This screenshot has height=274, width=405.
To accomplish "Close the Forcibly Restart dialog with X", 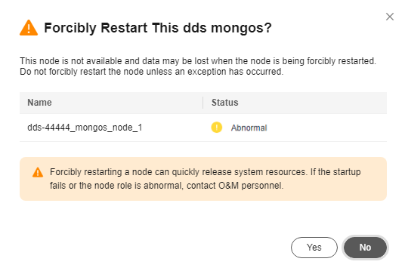I will (389, 17).
